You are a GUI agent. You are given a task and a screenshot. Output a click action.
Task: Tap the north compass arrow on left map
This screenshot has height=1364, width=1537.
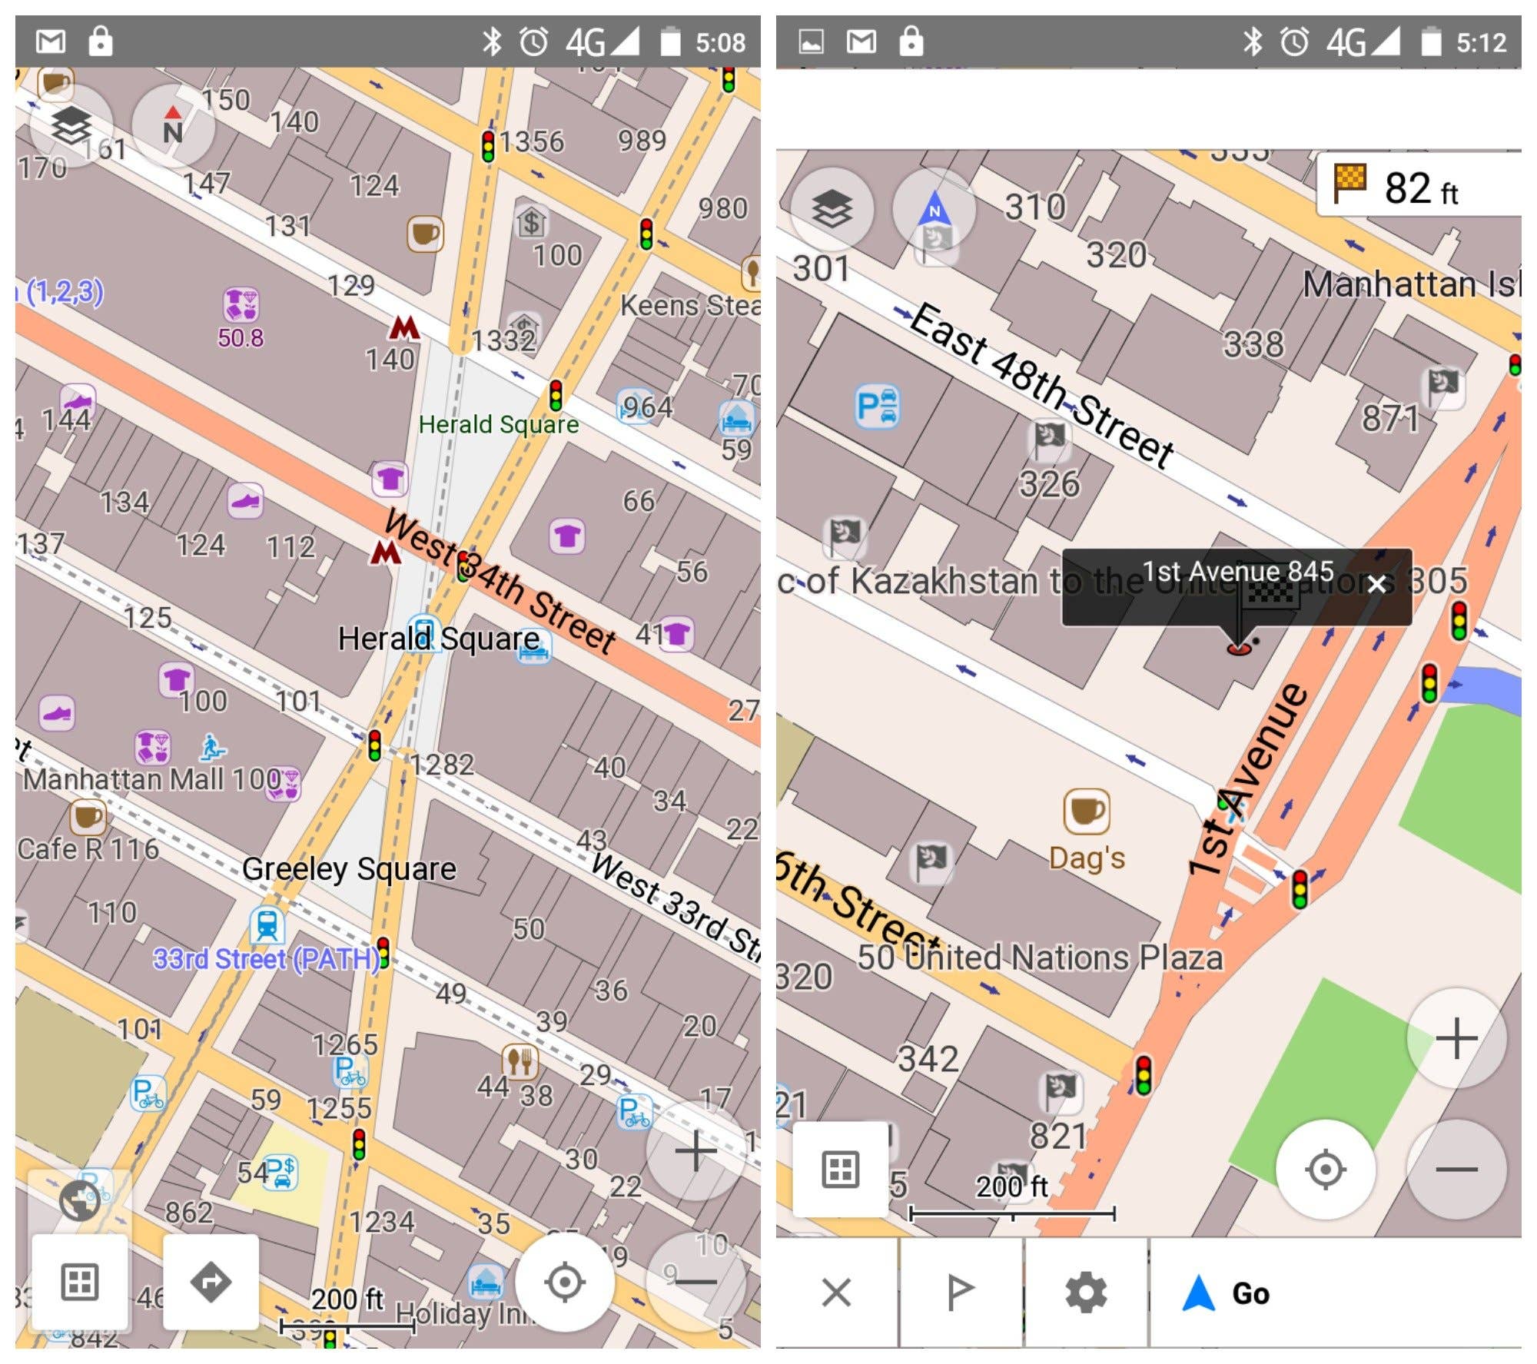pos(173,124)
